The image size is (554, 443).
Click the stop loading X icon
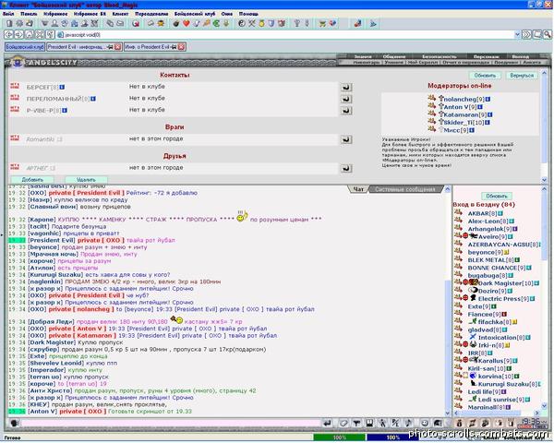(40, 35)
